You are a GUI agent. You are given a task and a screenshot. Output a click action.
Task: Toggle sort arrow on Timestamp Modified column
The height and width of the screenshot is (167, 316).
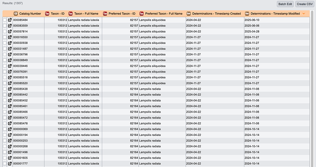coord(304,13)
